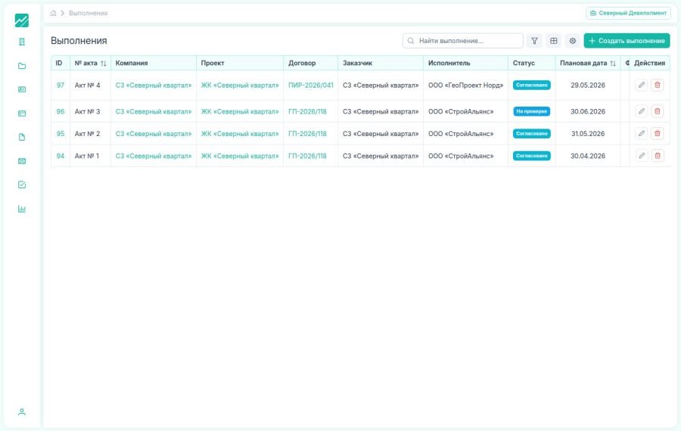Open Северный Девелопмент company selector
The width and height of the screenshot is (681, 431).
click(628, 13)
